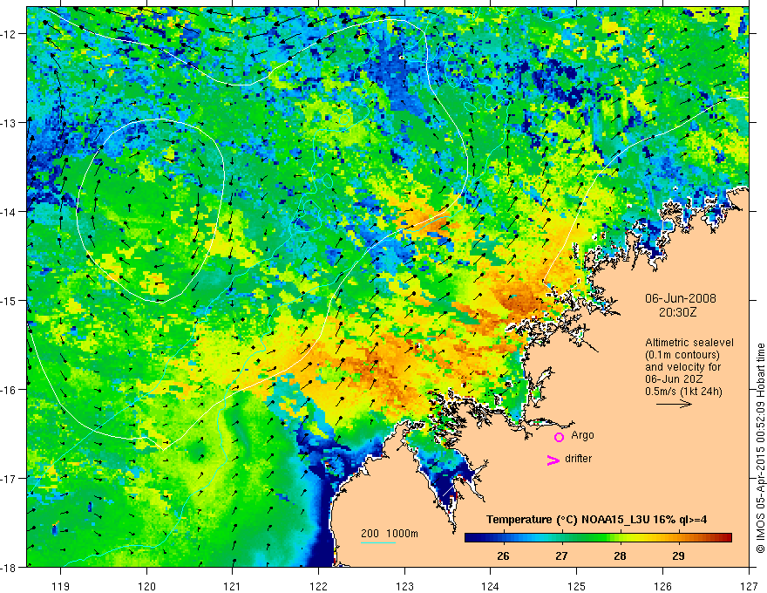Click the 'Argo' legend label
The height and width of the screenshot is (593, 767).
(582, 435)
